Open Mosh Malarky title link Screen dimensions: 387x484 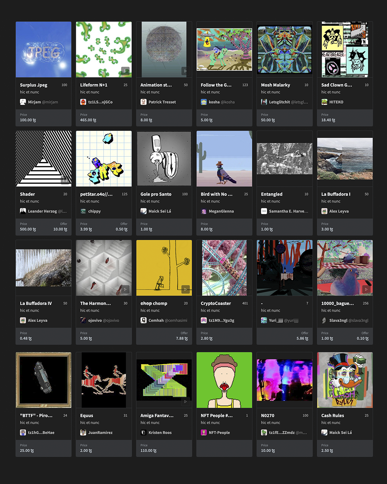point(276,85)
